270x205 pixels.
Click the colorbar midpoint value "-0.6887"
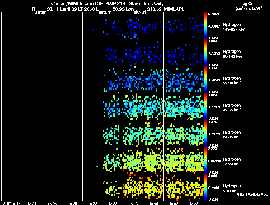(214, 26)
